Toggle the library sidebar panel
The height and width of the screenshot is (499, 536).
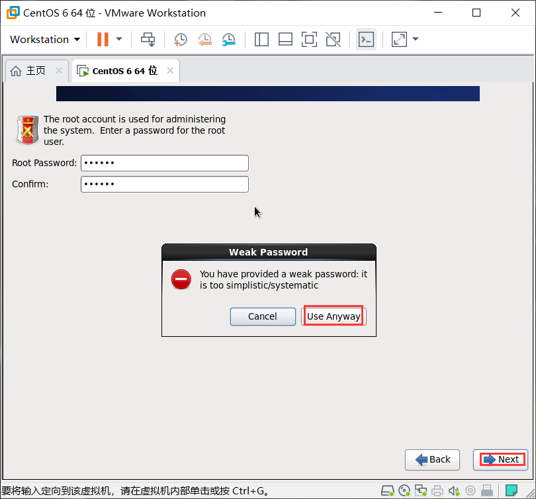[261, 39]
